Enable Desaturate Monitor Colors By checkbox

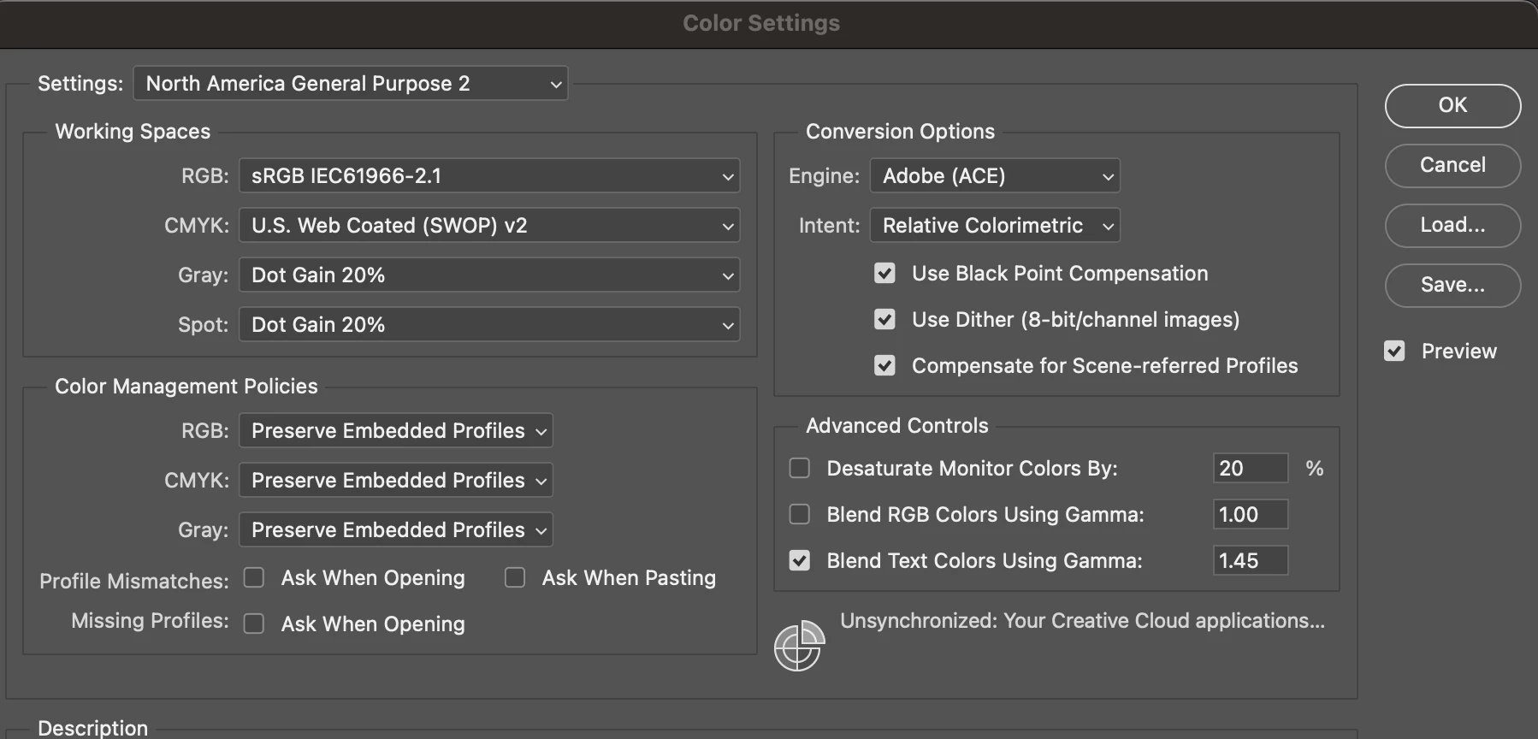(x=800, y=468)
